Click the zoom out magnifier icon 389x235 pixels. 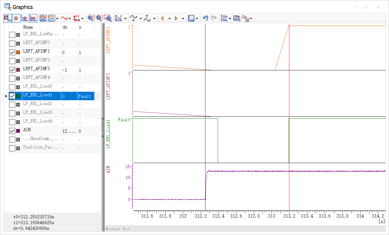(90, 18)
